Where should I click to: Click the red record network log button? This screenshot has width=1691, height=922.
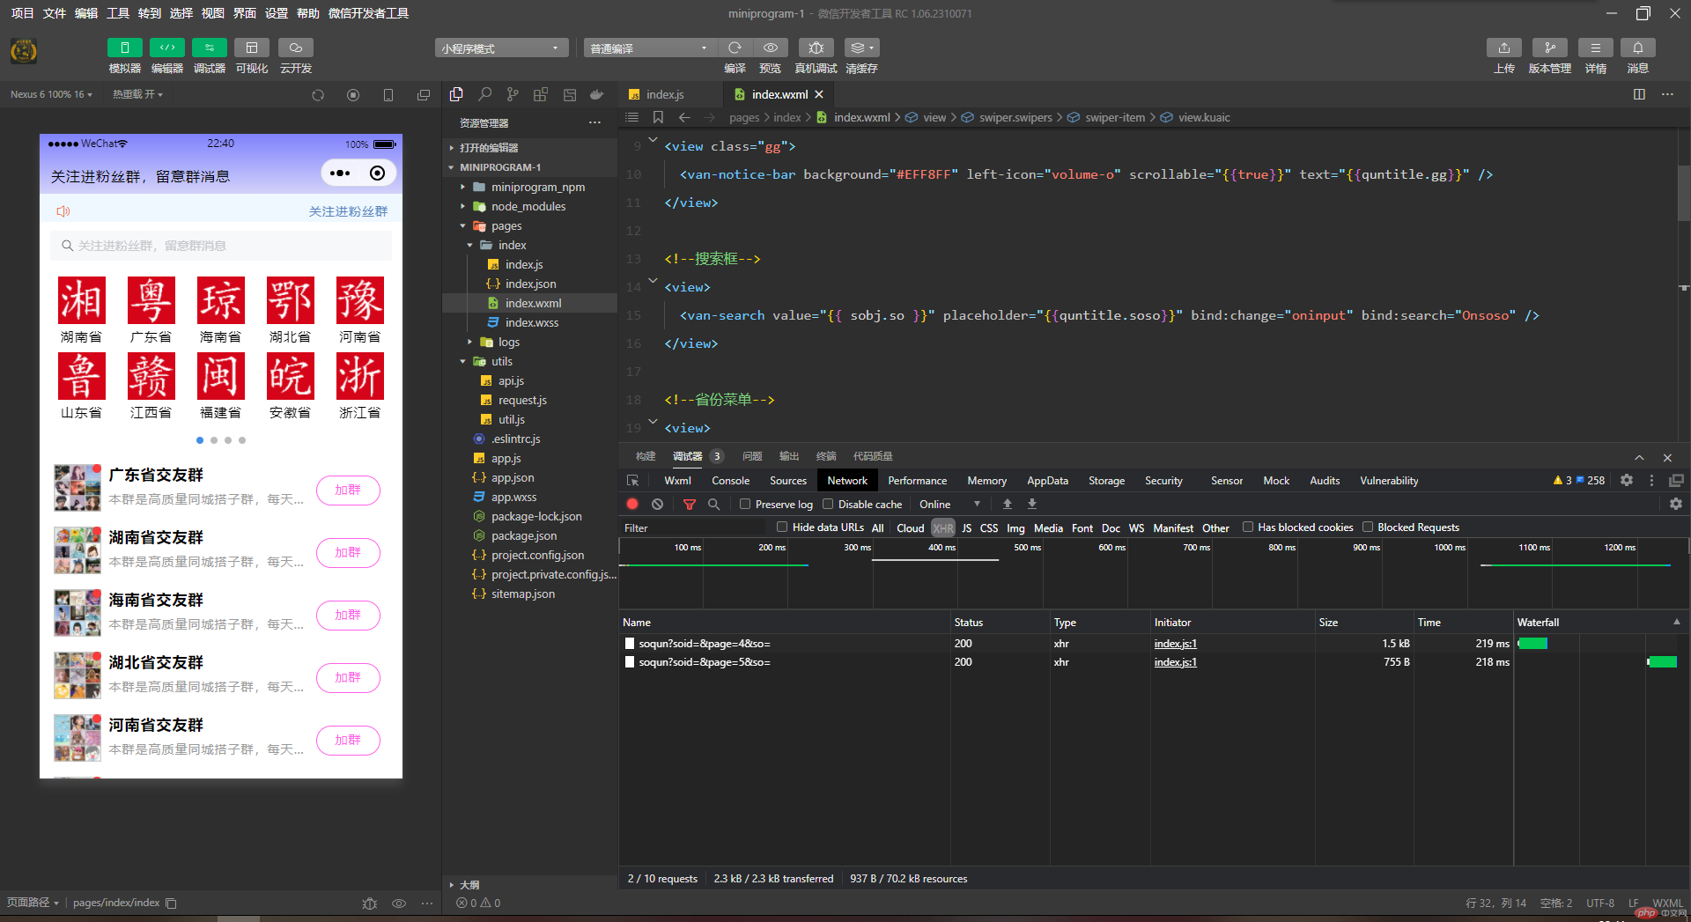coord(632,505)
